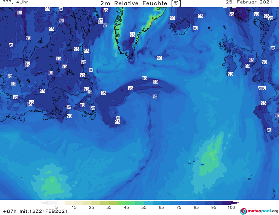Click the '95' tick below the colorbar
The width and height of the screenshot is (279, 215).
tap(214, 207)
